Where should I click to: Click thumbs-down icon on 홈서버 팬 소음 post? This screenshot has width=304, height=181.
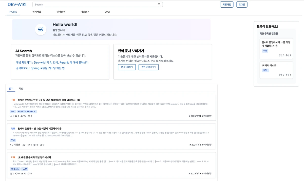coord(29,145)
